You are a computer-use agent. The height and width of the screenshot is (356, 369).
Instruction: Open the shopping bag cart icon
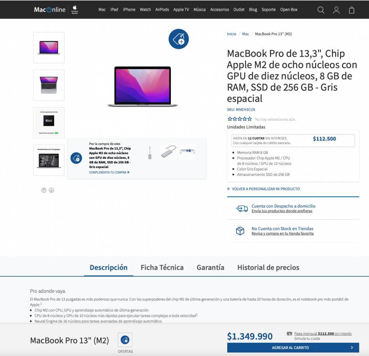(x=352, y=10)
